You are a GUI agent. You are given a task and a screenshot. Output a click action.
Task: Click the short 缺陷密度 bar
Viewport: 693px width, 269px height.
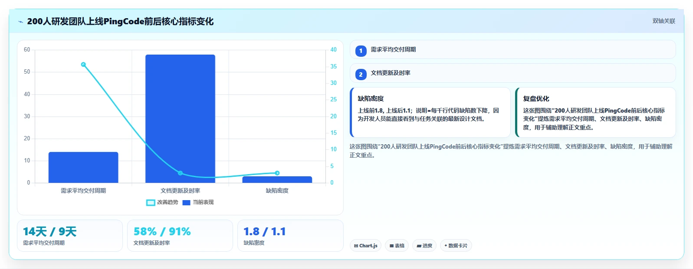point(277,179)
